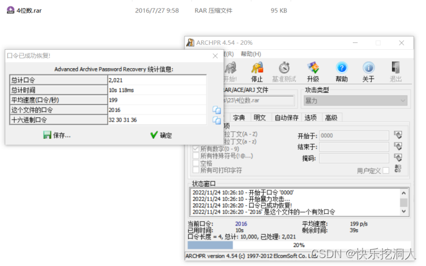The height and width of the screenshot is (266, 426).
Task: Click status window scrollbar up arrow
Action: (x=404, y=194)
